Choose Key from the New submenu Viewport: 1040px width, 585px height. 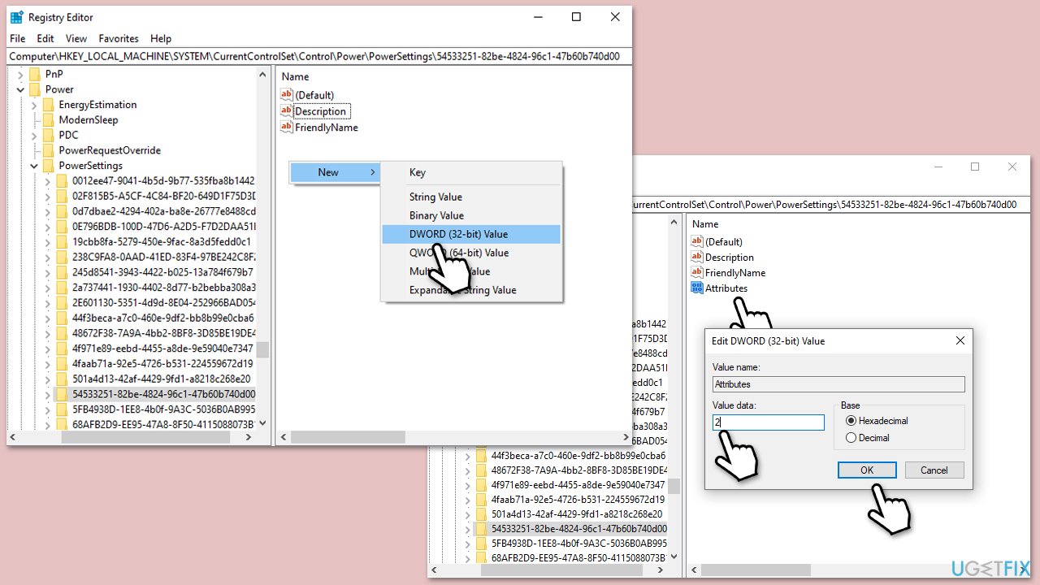pos(471,172)
